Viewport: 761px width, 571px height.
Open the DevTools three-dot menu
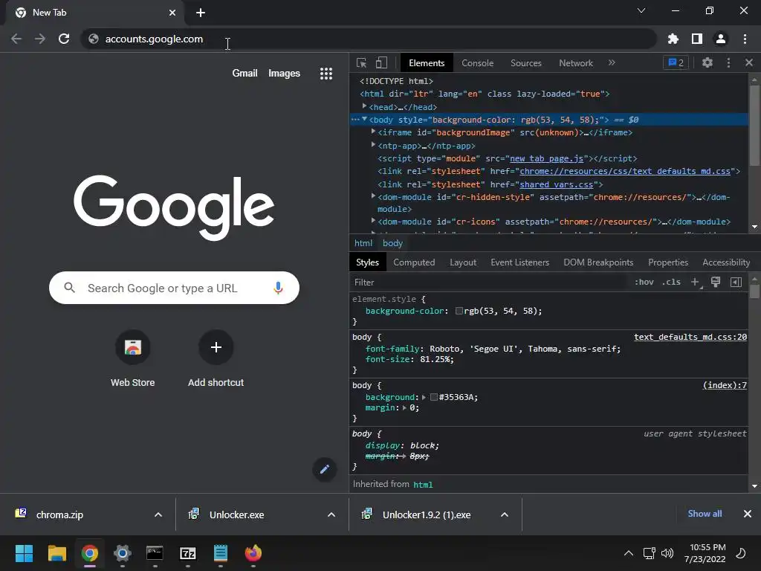(728, 62)
